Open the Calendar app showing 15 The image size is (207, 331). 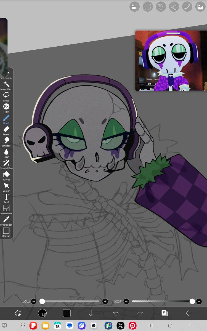[x=57, y=325]
